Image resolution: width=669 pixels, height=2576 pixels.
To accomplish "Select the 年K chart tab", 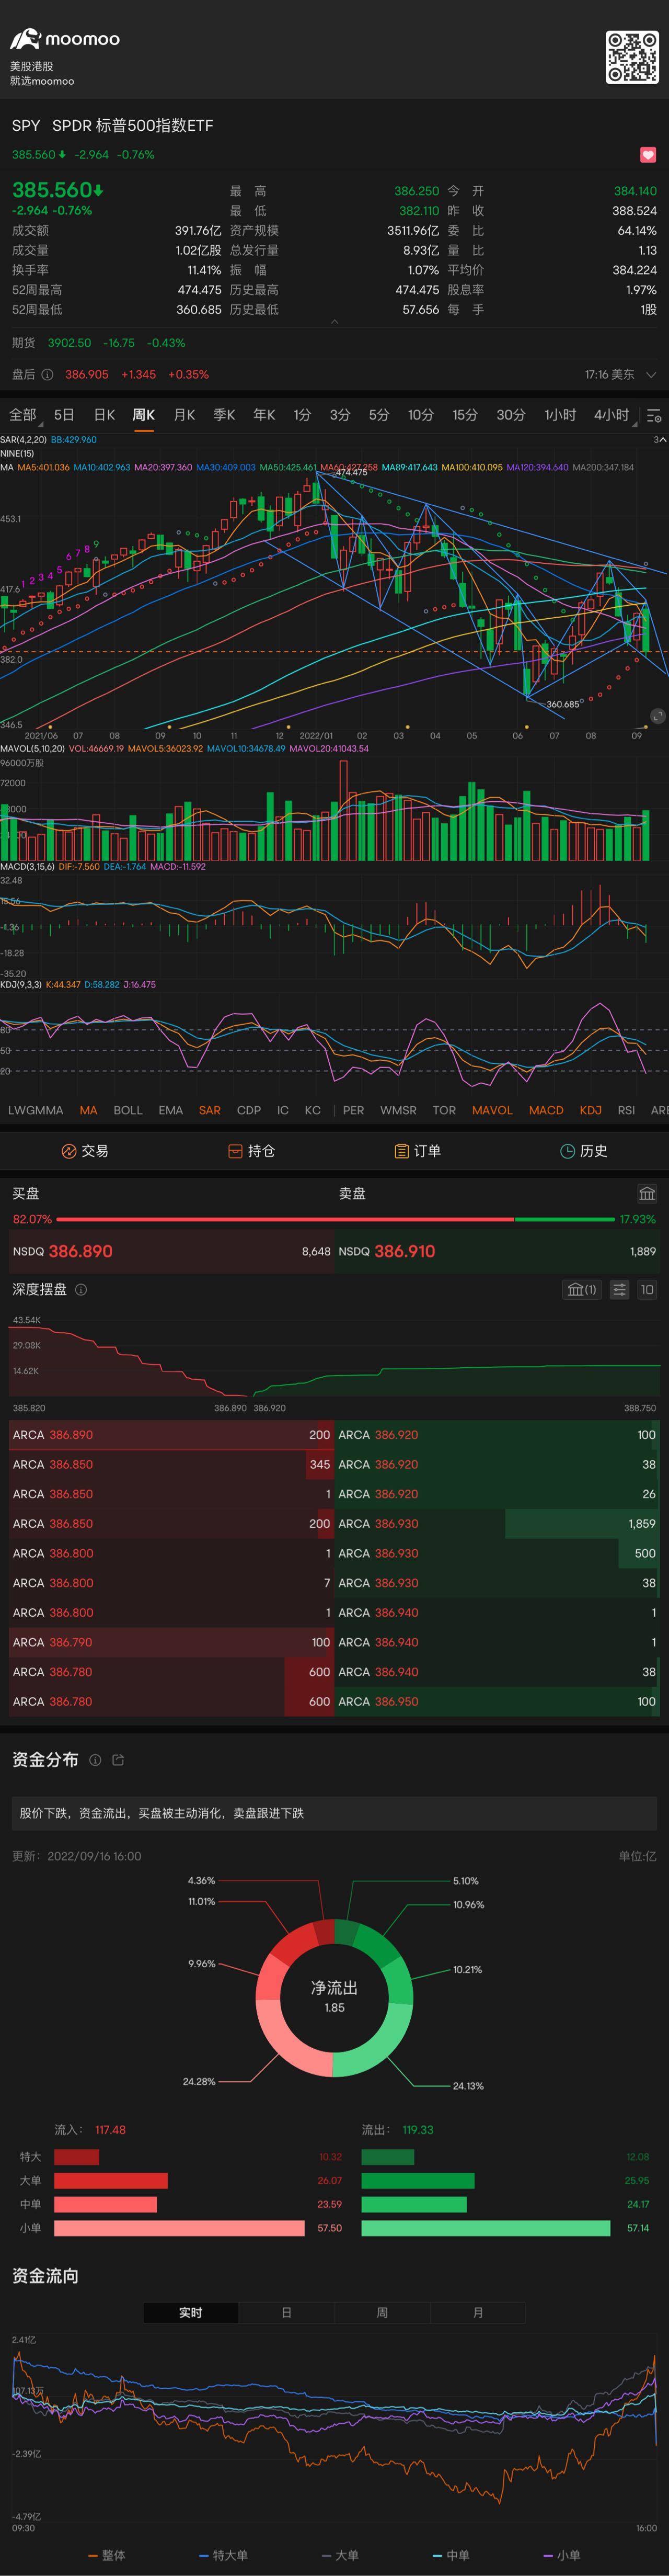I will 264,415.
